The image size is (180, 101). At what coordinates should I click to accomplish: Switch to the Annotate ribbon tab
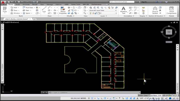(x=26, y=4)
